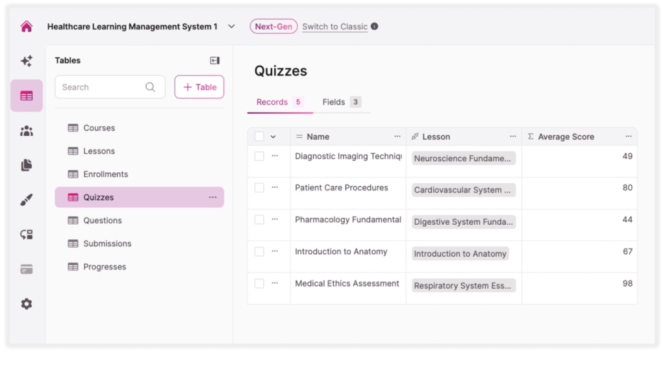Viewport: 665px width, 386px height.
Task: Click the billing card icon in sidebar
Action: 27,268
